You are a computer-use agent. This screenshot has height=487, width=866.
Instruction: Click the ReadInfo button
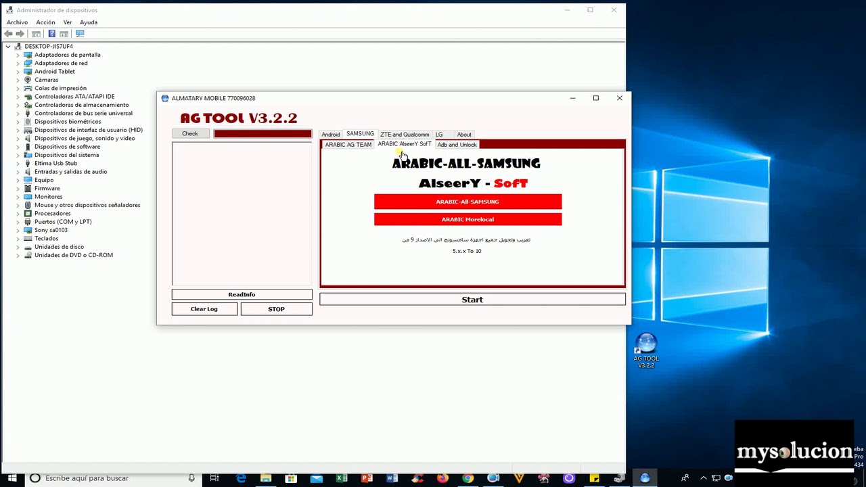[x=242, y=294]
